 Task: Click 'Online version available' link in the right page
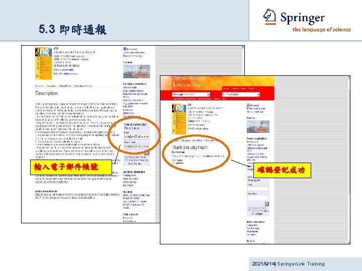(196, 125)
